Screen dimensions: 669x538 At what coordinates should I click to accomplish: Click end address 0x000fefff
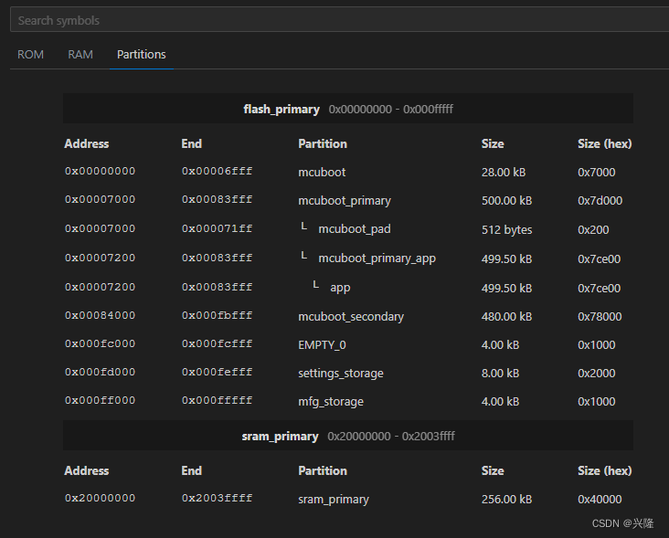point(217,372)
